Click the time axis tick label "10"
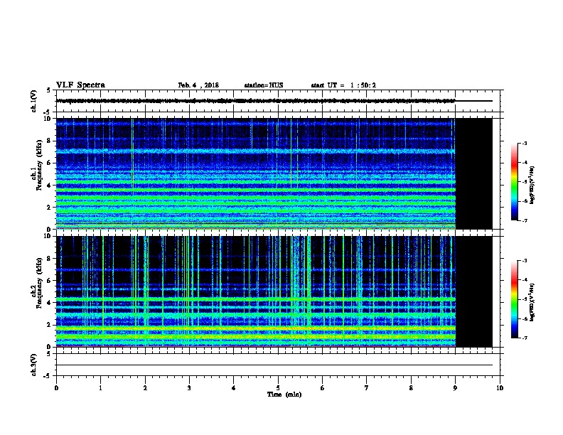The height and width of the screenshot is (435, 563). coord(500,387)
